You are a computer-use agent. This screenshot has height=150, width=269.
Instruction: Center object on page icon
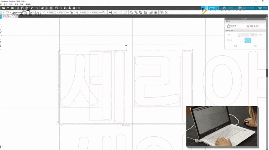point(115,12)
